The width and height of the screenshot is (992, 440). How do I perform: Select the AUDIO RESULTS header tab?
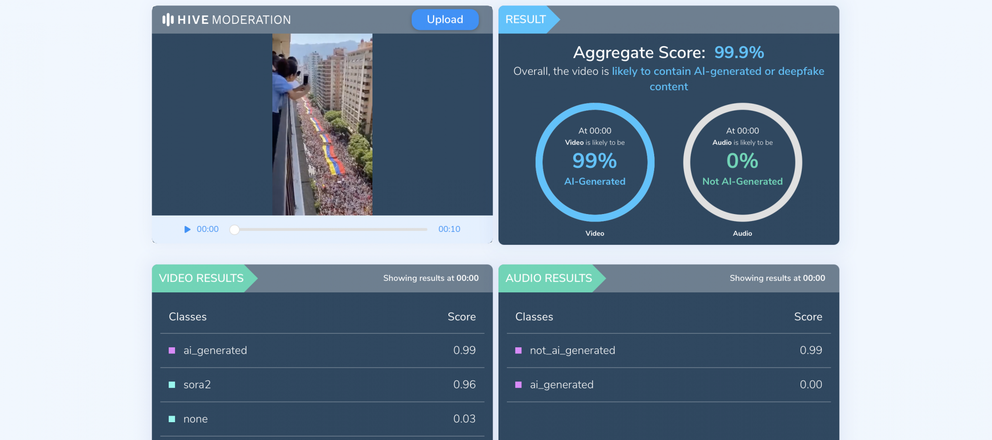[549, 278]
